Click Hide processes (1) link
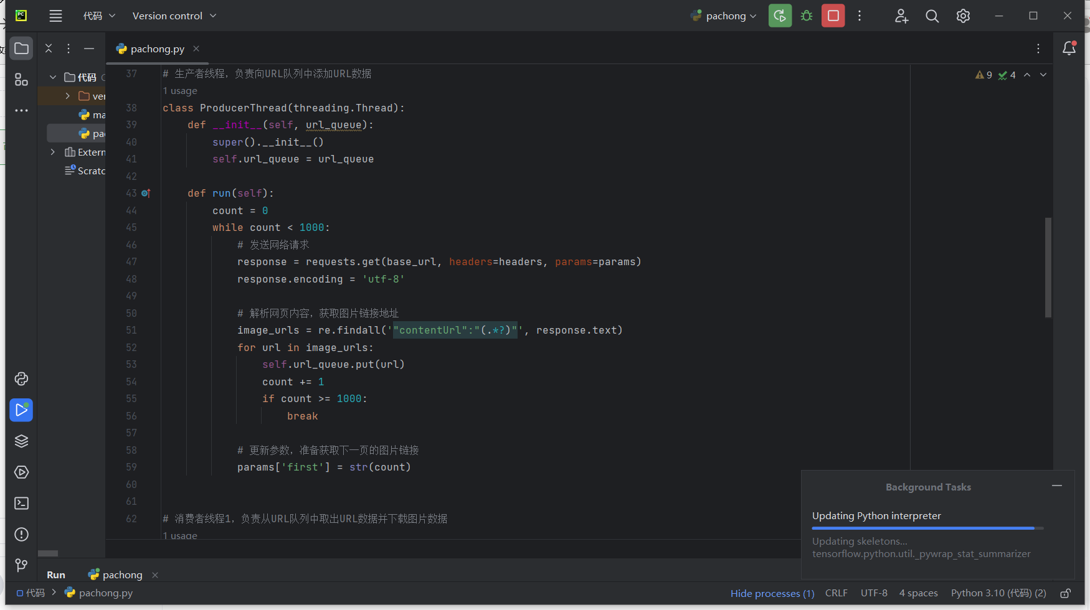The width and height of the screenshot is (1090, 610). coord(772,593)
